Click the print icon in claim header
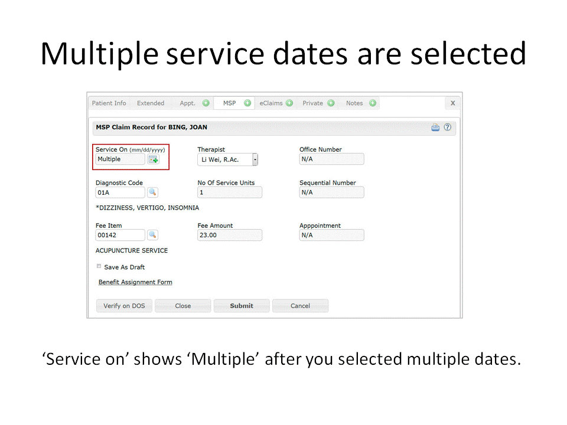This screenshot has height=425, width=567. [x=435, y=127]
